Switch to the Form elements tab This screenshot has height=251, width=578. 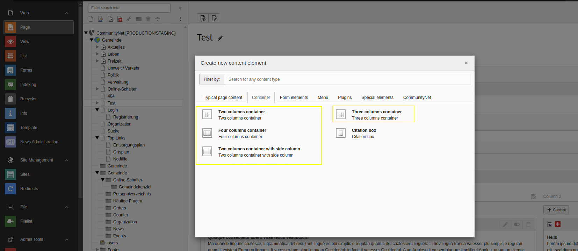[294, 98]
